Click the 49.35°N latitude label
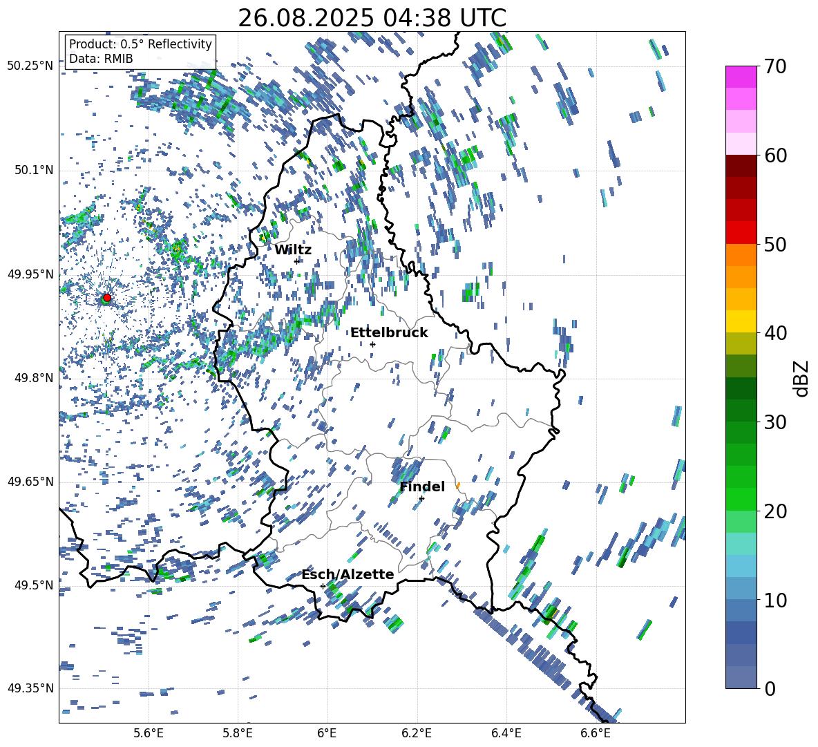This screenshot has width=818, height=747. pos(30,688)
